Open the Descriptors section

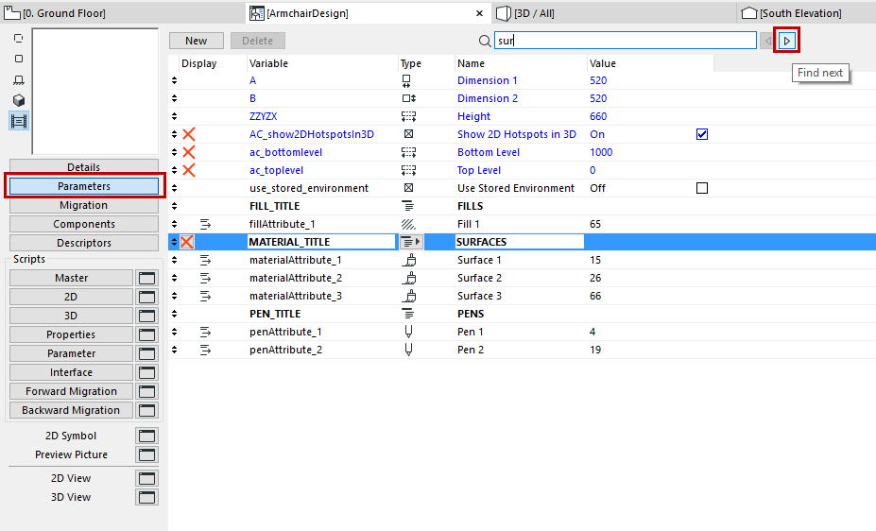pos(84,244)
